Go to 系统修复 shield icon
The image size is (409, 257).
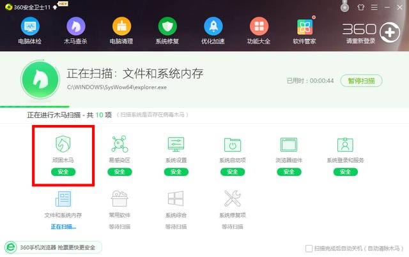point(167,31)
